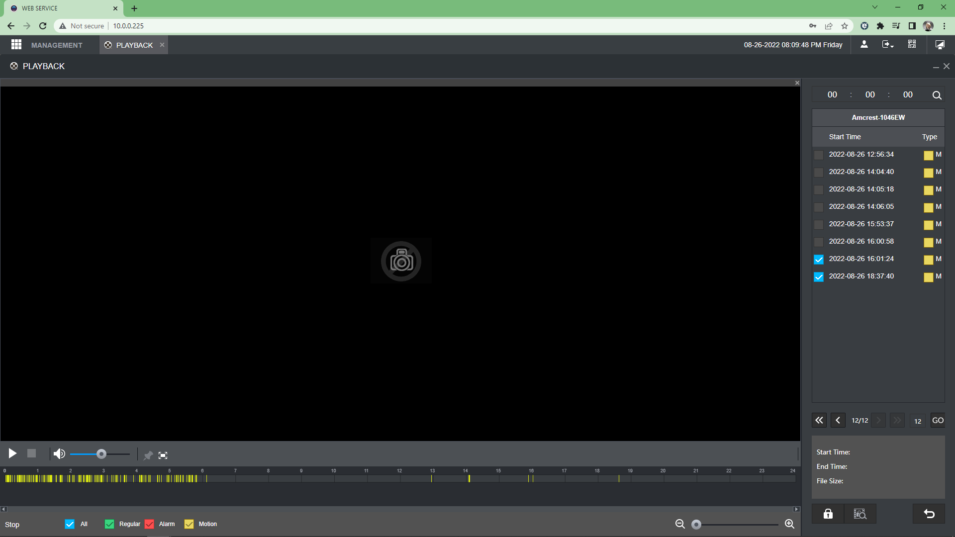Mute audio via the speaker icon
955x537 pixels.
click(x=59, y=453)
